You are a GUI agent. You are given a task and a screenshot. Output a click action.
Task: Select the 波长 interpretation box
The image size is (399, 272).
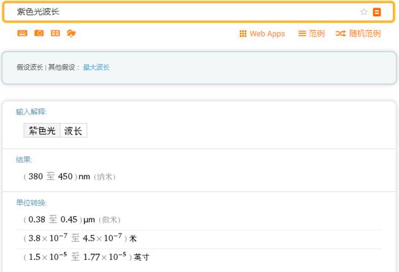coord(74,131)
